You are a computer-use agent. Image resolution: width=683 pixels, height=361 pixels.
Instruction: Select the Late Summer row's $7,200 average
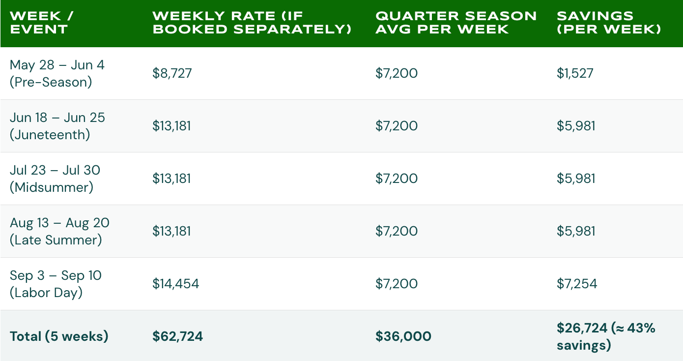click(397, 231)
